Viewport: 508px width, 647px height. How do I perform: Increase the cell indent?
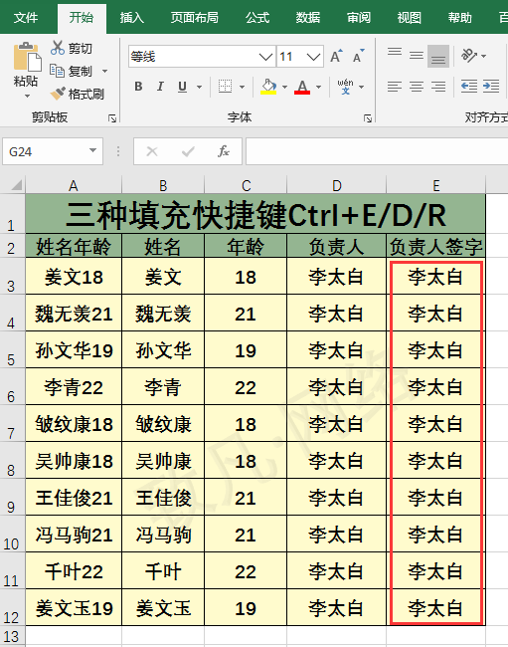491,87
